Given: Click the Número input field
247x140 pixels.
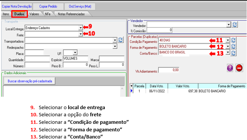Looking at the screenshot, I should pyautogui.click(x=37, y=65).
